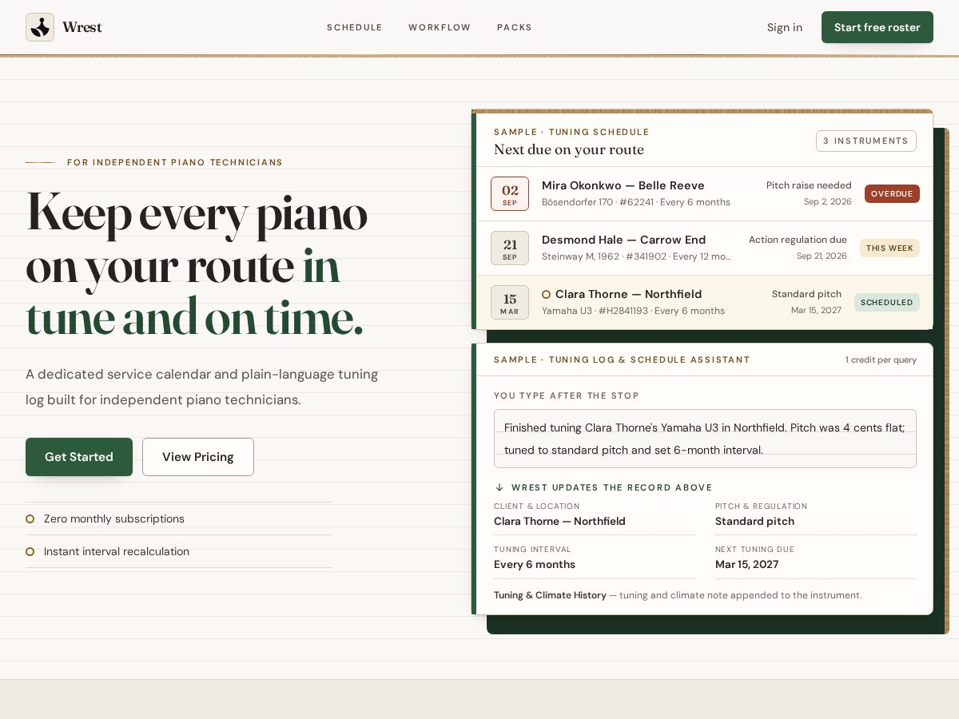Image resolution: width=959 pixels, height=719 pixels.
Task: Click the Sep 2, 2026 date text
Action: click(828, 202)
